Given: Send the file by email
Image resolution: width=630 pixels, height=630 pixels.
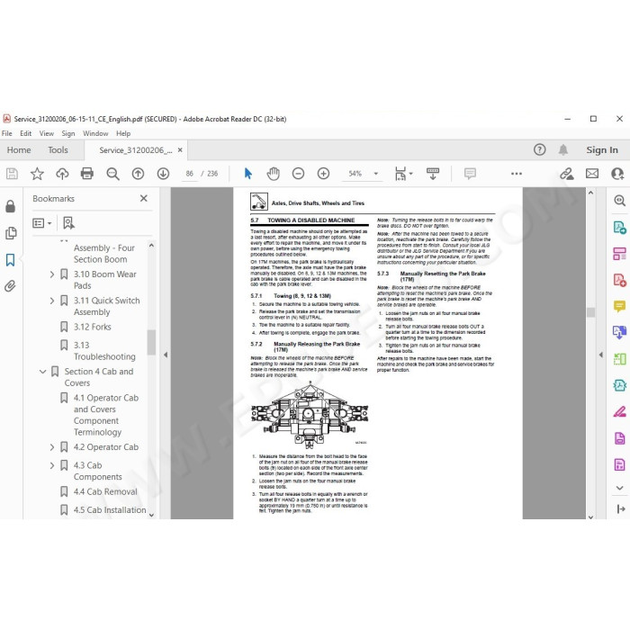Looking at the screenshot, I should click(592, 174).
